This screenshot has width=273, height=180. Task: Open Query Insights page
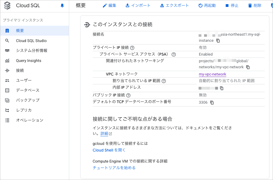coord(35,61)
